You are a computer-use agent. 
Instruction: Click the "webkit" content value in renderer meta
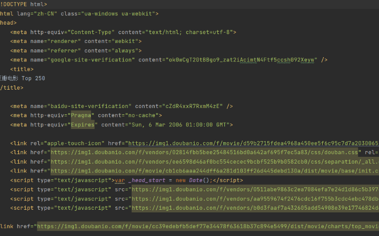click(125, 41)
